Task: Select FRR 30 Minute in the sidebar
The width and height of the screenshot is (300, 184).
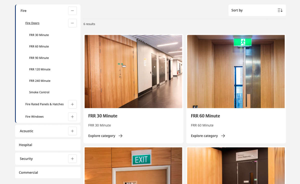Action: pos(39,35)
